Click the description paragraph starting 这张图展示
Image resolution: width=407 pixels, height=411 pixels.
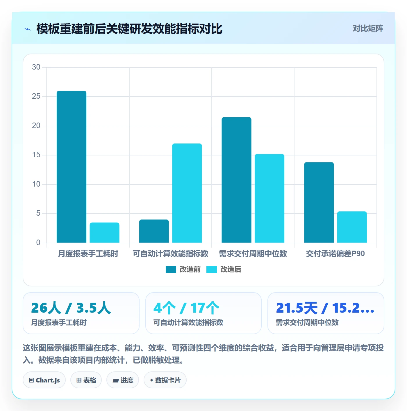203,354
